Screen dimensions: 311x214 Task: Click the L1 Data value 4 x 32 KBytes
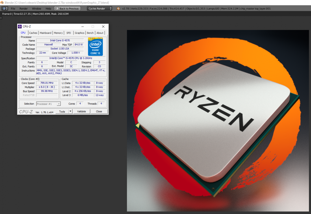tap(83, 83)
